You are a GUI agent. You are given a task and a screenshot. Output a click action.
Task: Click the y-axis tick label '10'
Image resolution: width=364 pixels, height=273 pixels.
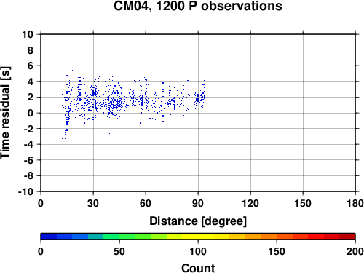click(x=28, y=34)
